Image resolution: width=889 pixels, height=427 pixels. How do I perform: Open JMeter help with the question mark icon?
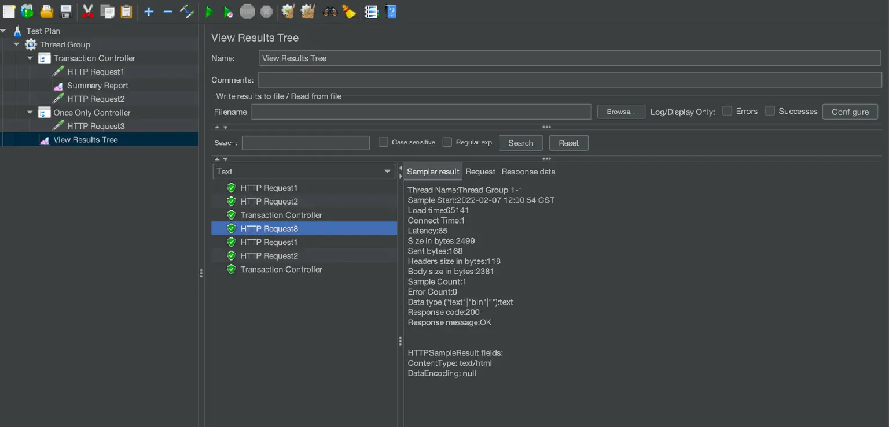tap(391, 11)
